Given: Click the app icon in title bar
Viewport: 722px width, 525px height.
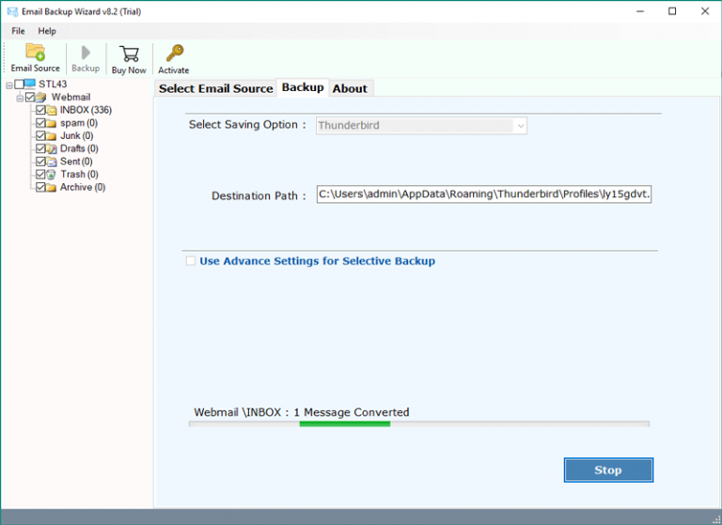Looking at the screenshot, I should (12, 11).
